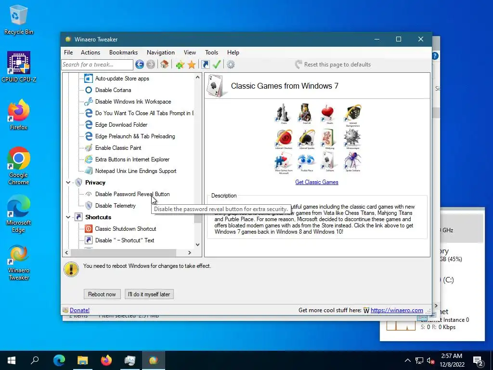Open the Help menu
The image size is (493, 370).
234,53
